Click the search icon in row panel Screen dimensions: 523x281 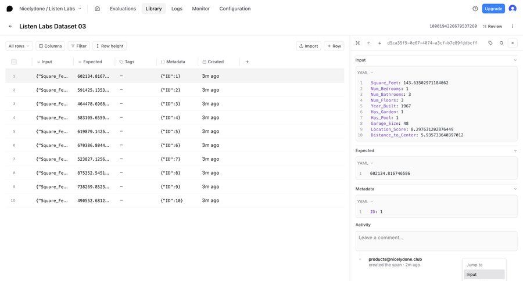coord(501,43)
